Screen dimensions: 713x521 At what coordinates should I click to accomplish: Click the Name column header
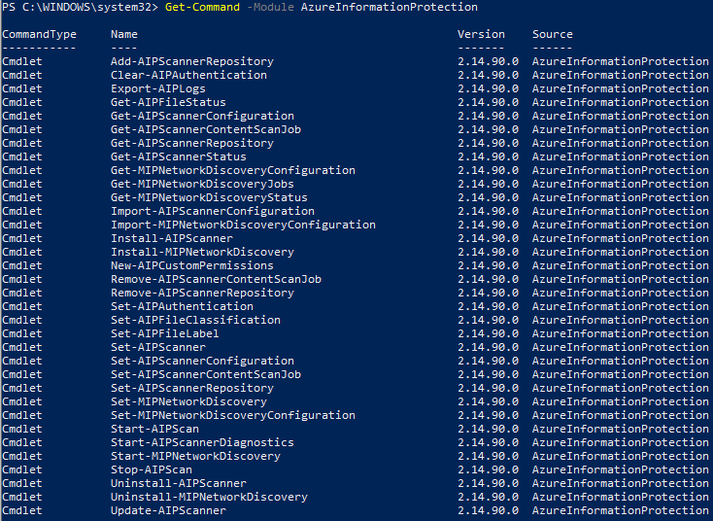[124, 35]
